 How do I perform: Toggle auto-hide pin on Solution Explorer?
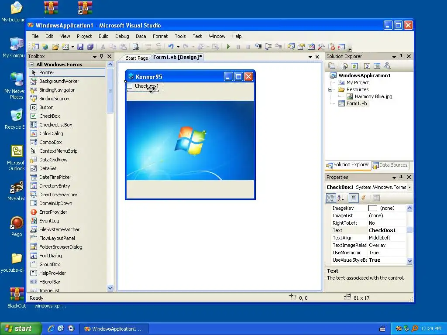tap(401, 56)
